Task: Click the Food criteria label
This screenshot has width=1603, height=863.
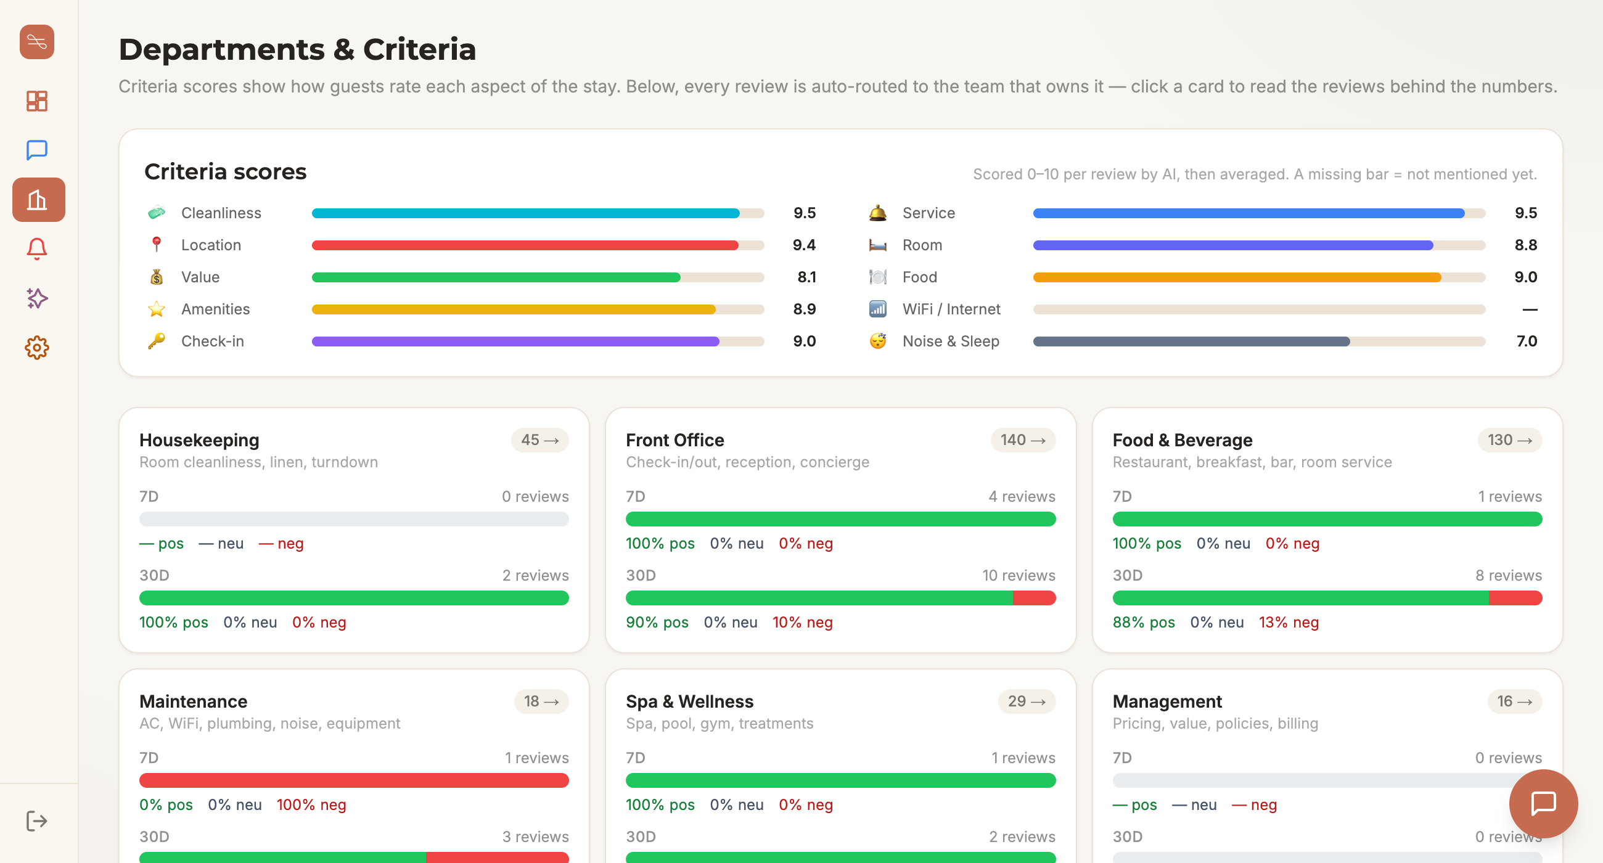Action: click(x=920, y=277)
